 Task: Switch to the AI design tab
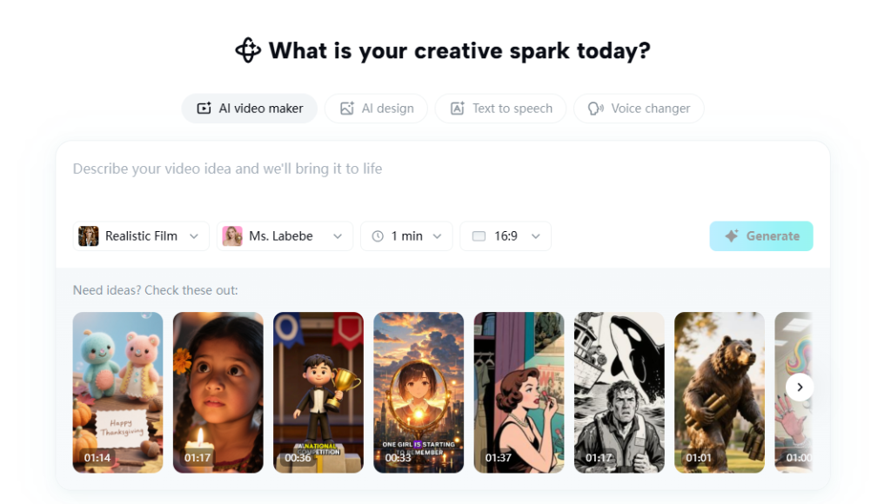[x=376, y=109]
